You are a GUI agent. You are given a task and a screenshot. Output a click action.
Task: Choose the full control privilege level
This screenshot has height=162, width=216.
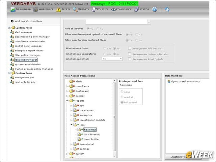click(x=122, y=102)
